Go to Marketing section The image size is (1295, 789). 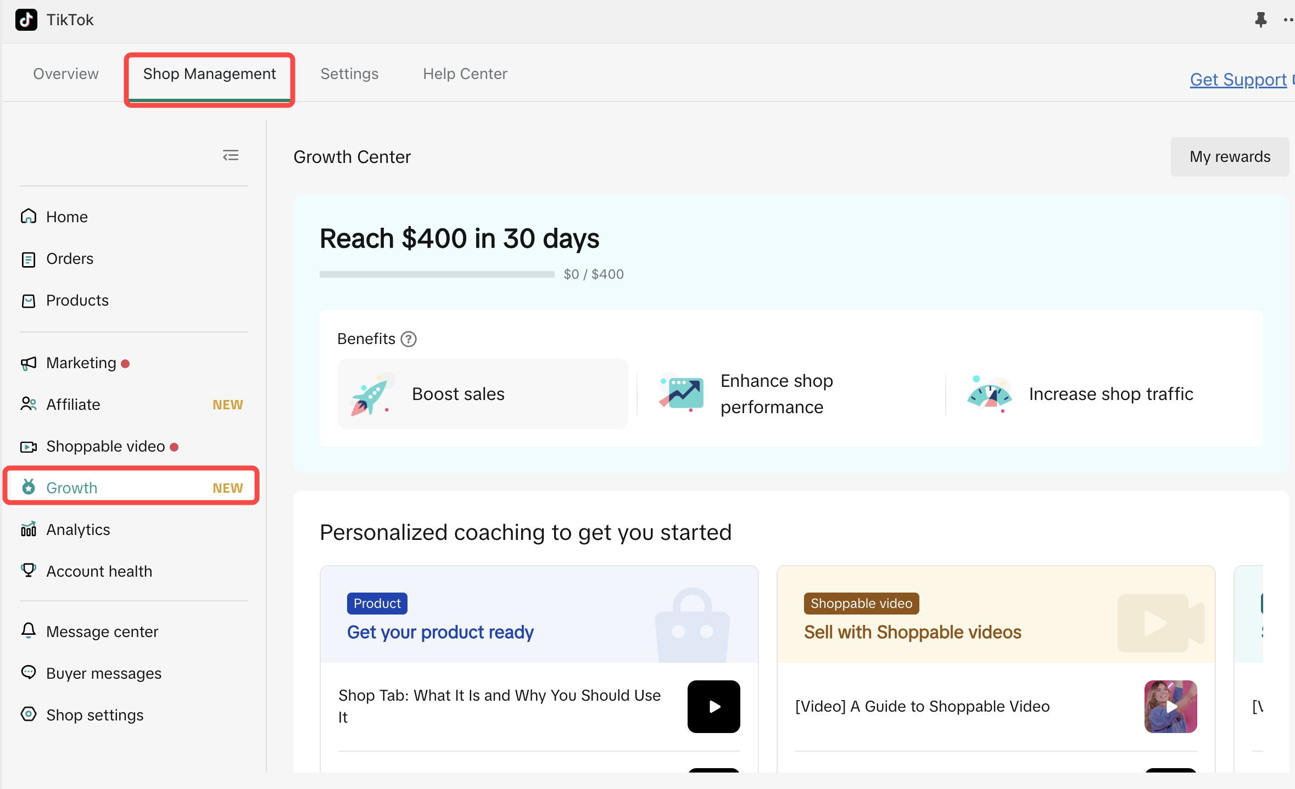81,363
